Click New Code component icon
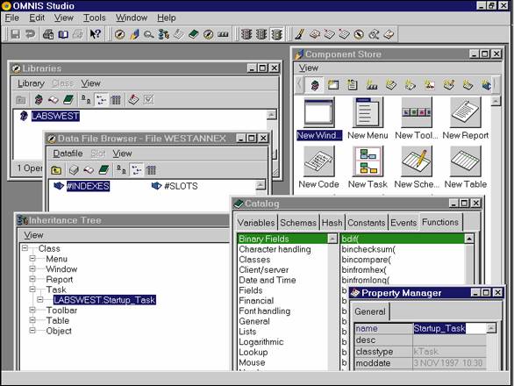Screen dimensions: 514x386 319,161
